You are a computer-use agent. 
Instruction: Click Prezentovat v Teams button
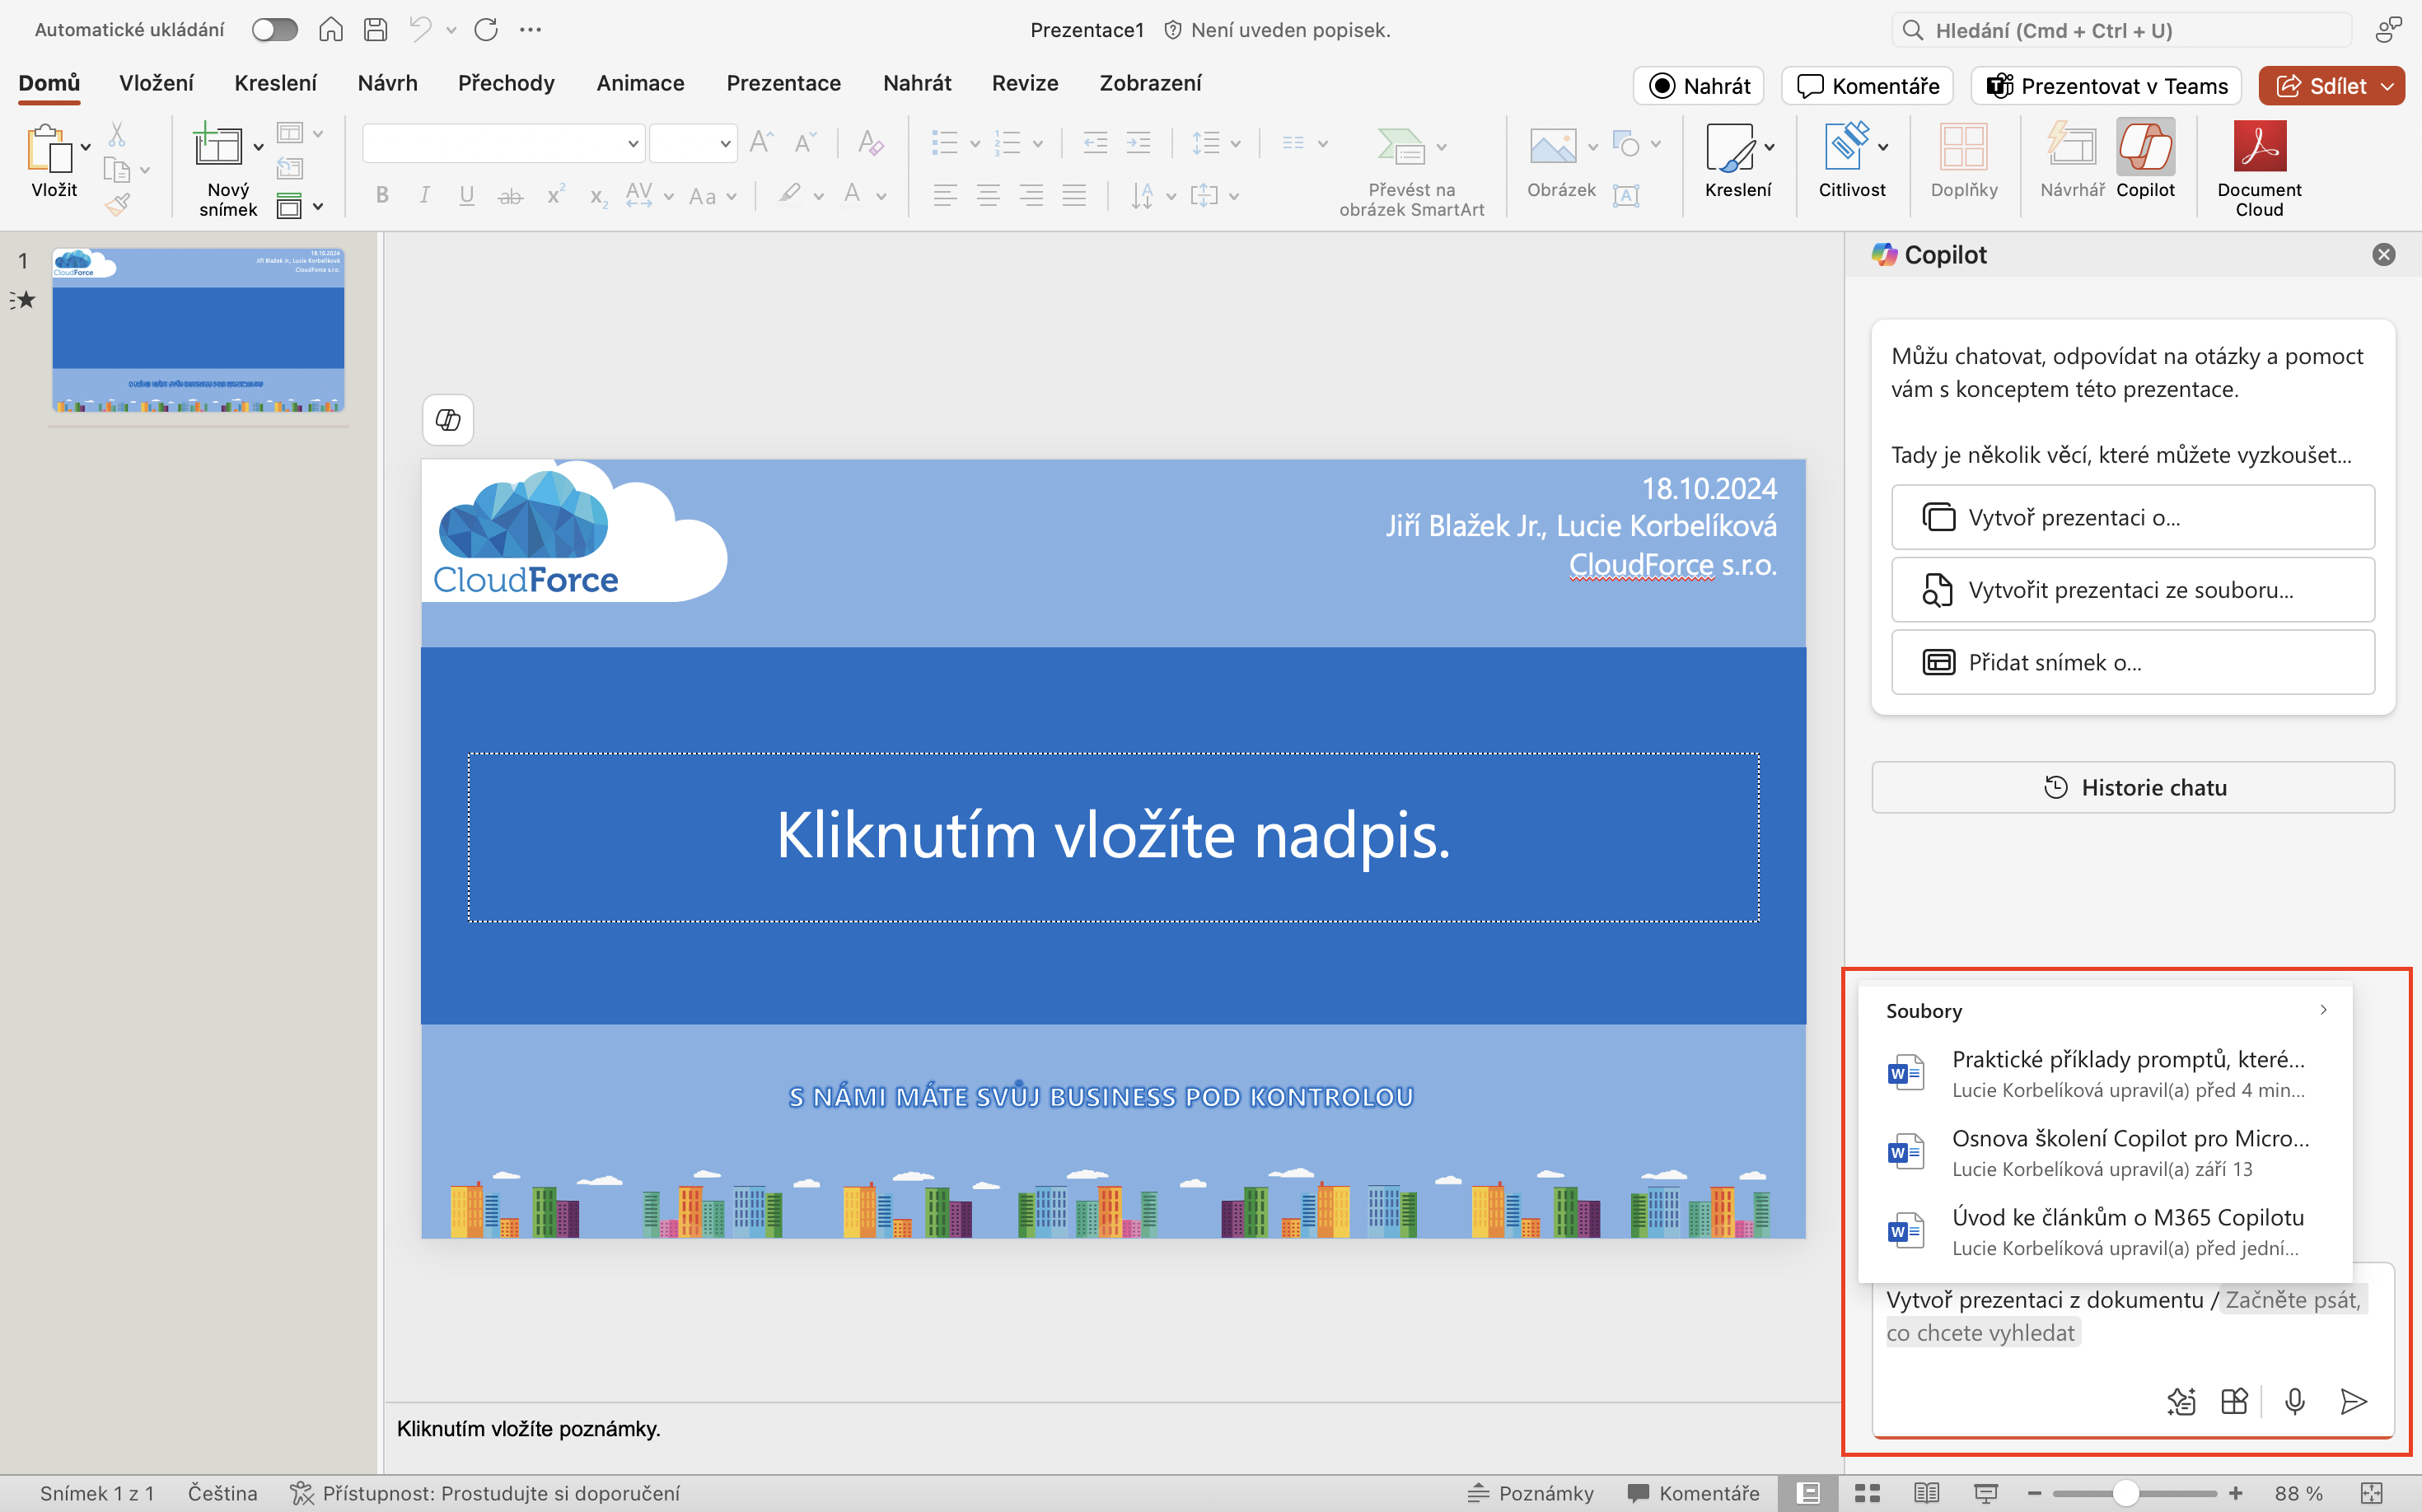click(x=2106, y=86)
